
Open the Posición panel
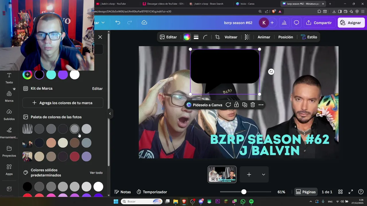(x=286, y=37)
